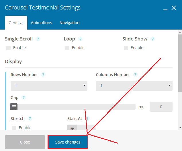Click the Display section heading
The width and height of the screenshot is (182, 151).
[x=13, y=61]
